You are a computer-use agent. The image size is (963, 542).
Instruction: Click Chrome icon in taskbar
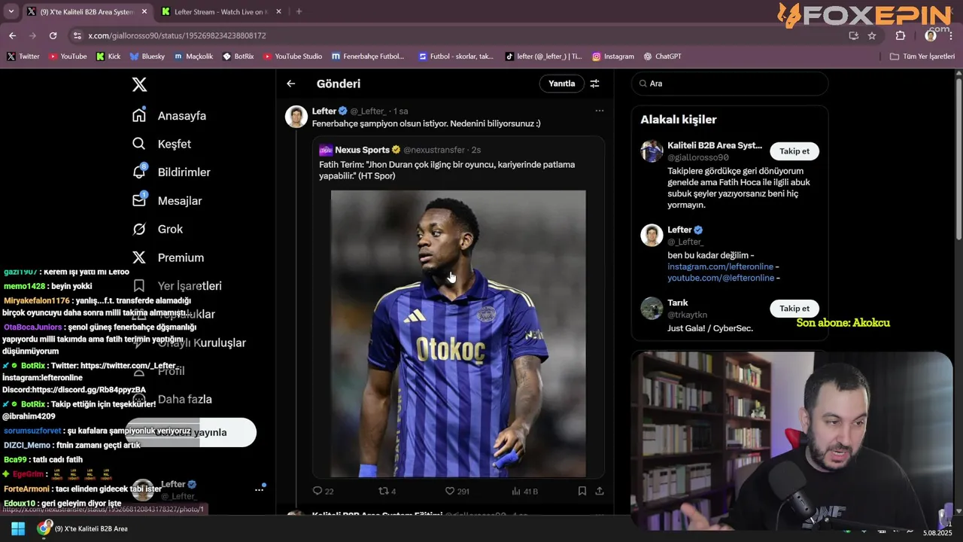[x=44, y=528]
